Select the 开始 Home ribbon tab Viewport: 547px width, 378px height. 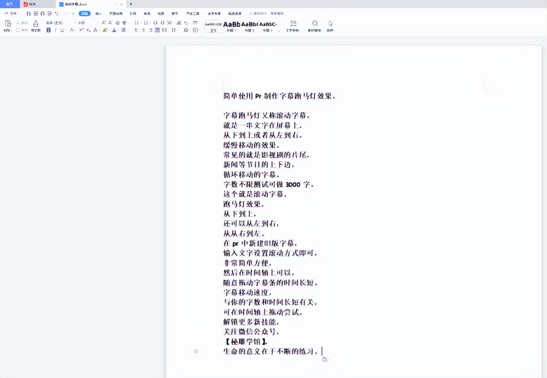tap(84, 14)
